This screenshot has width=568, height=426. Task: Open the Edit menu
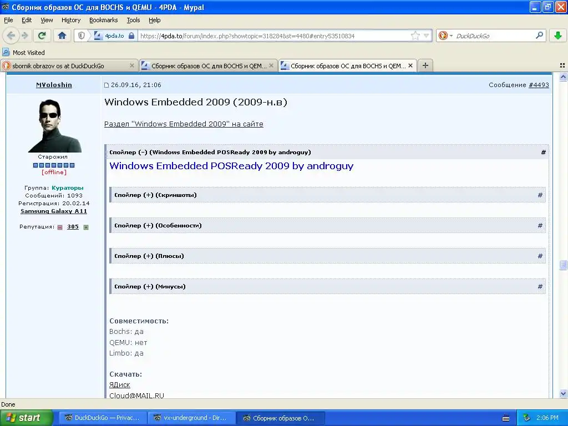[27, 20]
